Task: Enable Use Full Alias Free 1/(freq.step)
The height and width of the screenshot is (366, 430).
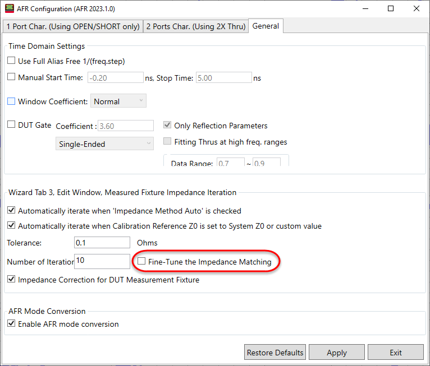Action: (x=11, y=60)
